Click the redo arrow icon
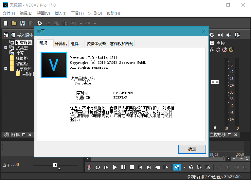Screen dimensions: 251x180 pyautogui.click(x=88, y=23)
